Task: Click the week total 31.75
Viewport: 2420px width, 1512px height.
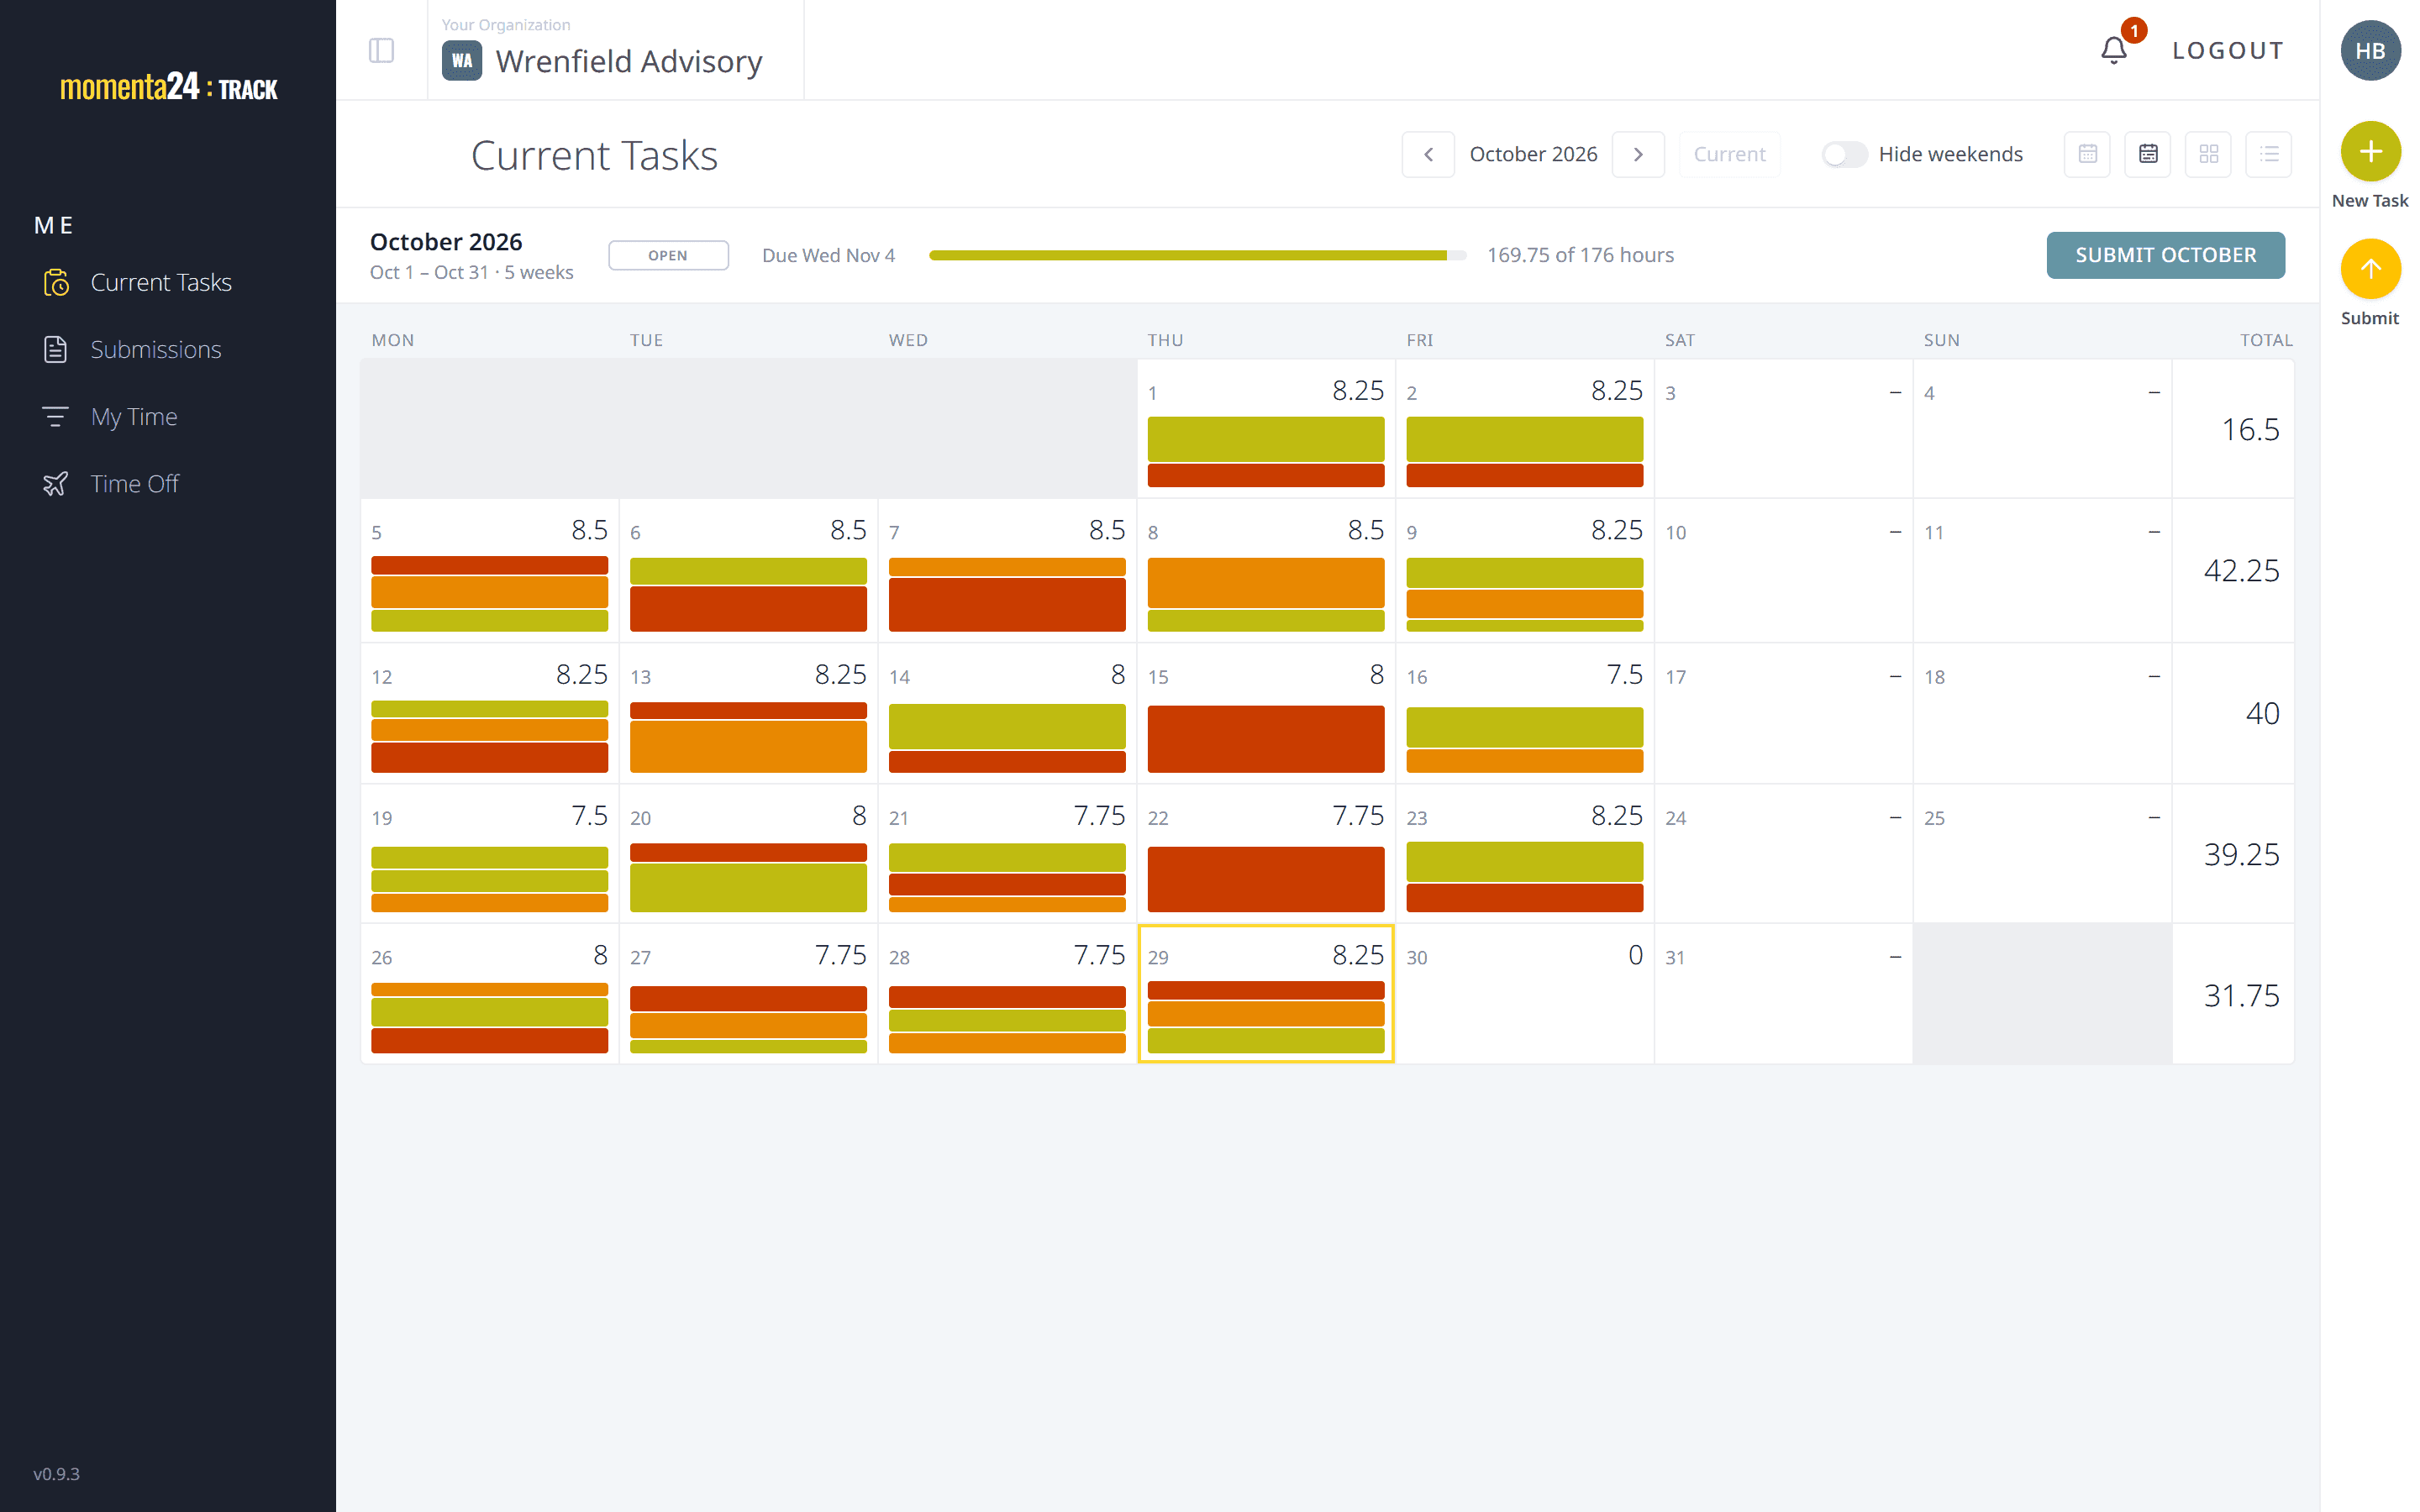Action: pyautogui.click(x=2241, y=996)
